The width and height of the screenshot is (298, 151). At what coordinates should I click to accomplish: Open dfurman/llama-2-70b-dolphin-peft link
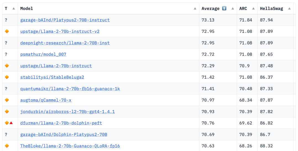pos(61,123)
